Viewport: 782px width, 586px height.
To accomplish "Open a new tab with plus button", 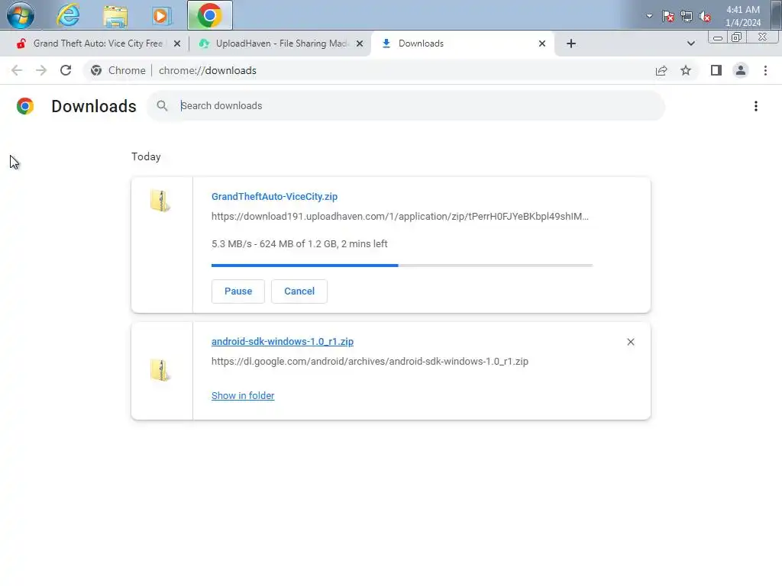I will (571, 43).
